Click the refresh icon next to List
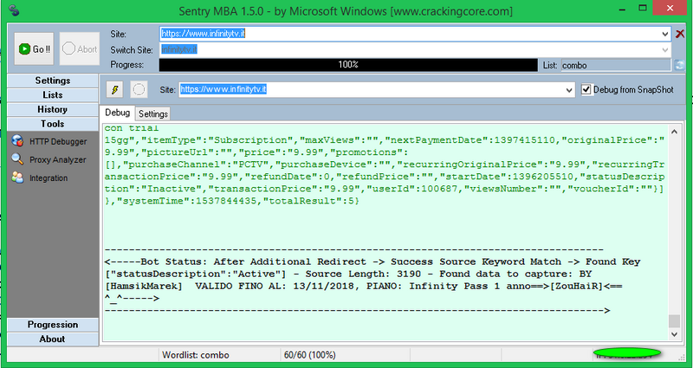This screenshot has width=693, height=368. (x=679, y=66)
